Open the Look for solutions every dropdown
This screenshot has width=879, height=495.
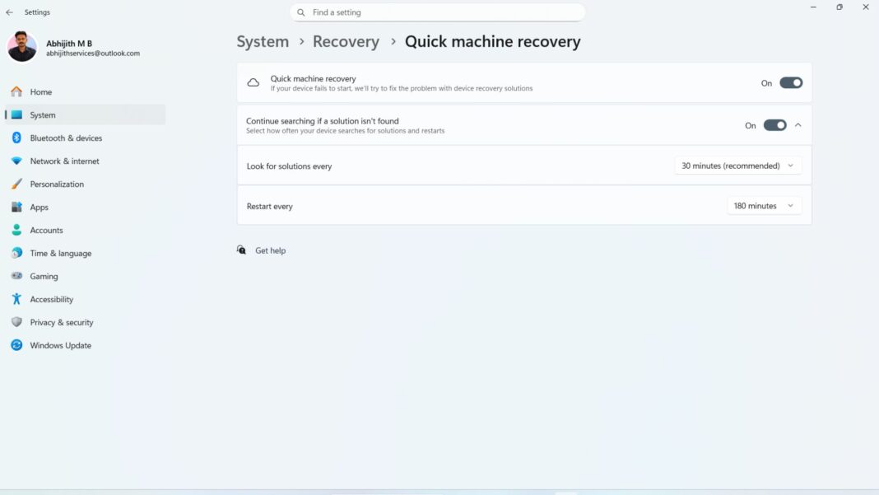tap(737, 165)
